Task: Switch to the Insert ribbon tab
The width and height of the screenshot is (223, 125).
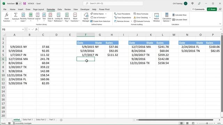Action: click(21, 9)
